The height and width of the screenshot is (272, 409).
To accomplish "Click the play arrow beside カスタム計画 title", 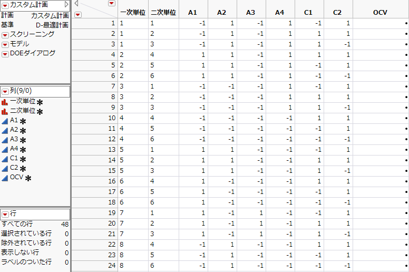I will 66,4.
